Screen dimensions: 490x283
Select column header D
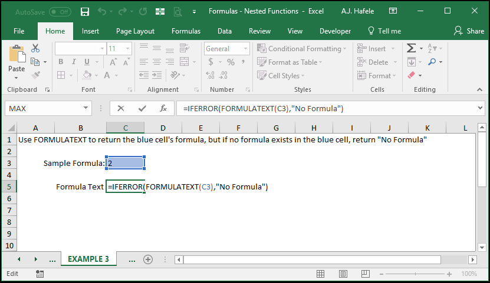click(x=163, y=128)
